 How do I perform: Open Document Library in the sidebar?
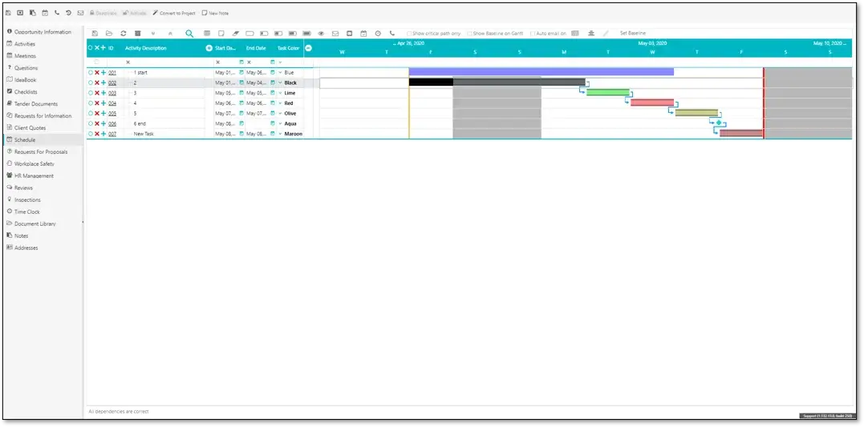34,224
